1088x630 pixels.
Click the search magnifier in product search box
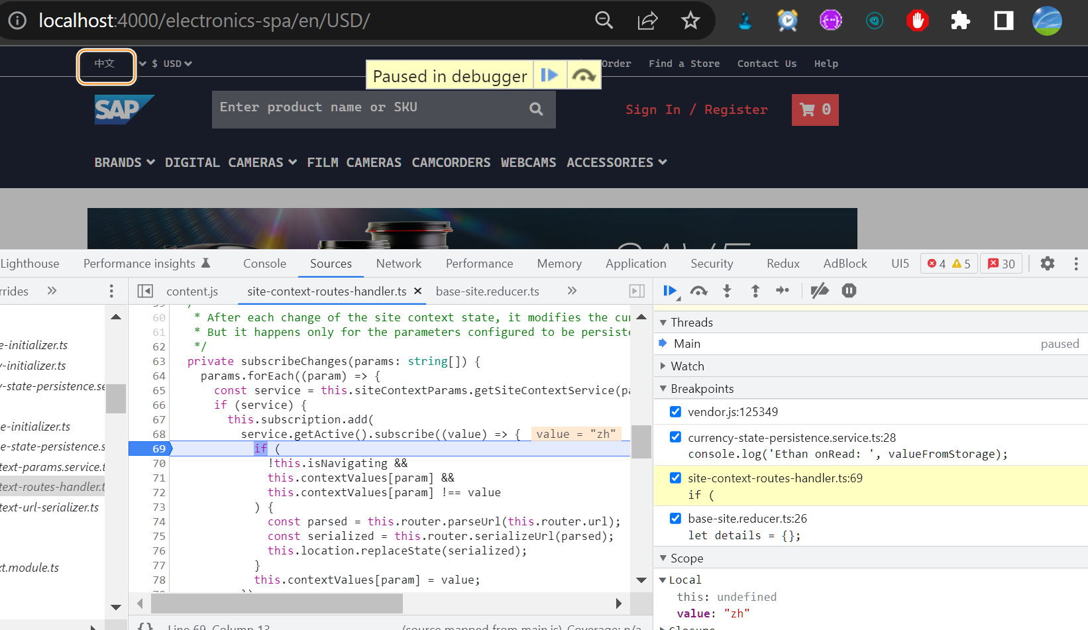tap(536, 109)
